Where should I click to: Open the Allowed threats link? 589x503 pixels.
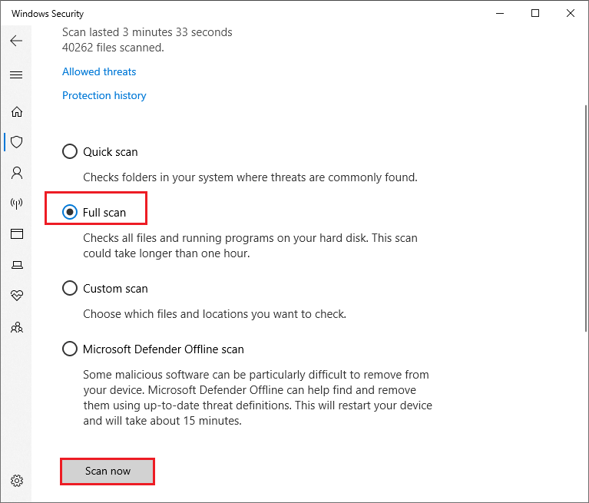click(x=99, y=71)
